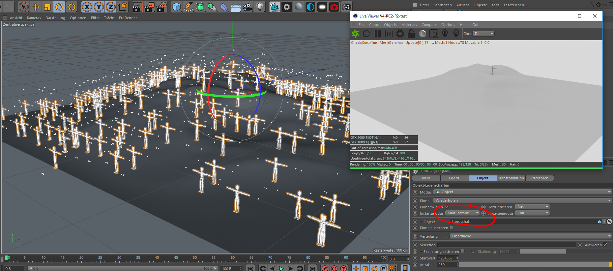613x271 pixels.
Task: Enable the Klone ausrichten checkbox
Action: (x=452, y=227)
